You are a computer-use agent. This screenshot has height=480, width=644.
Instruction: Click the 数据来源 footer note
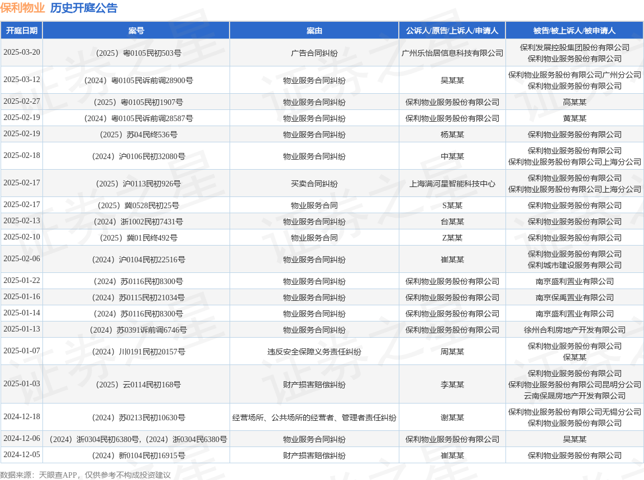[85, 475]
